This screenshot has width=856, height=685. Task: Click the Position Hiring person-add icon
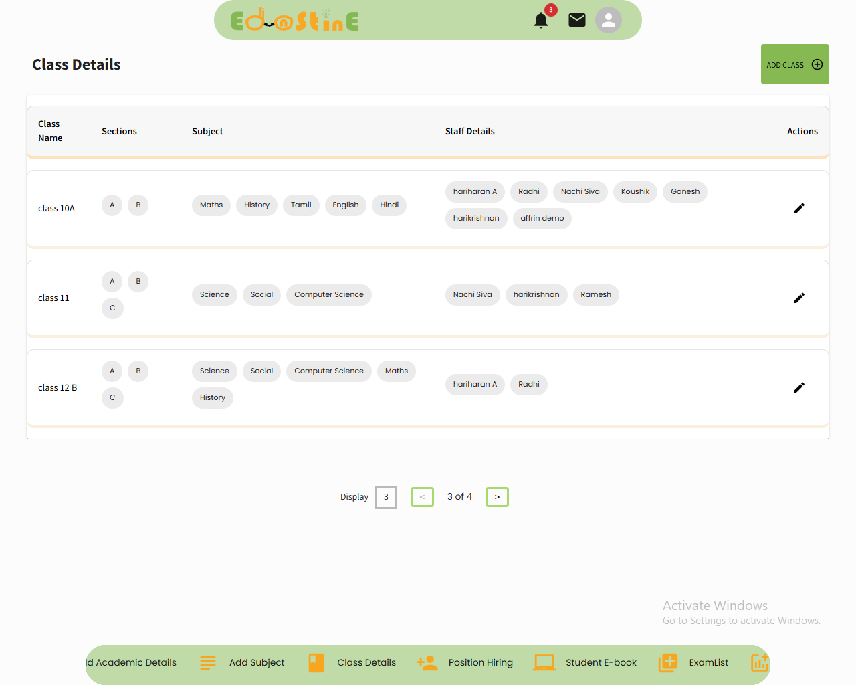point(427,662)
